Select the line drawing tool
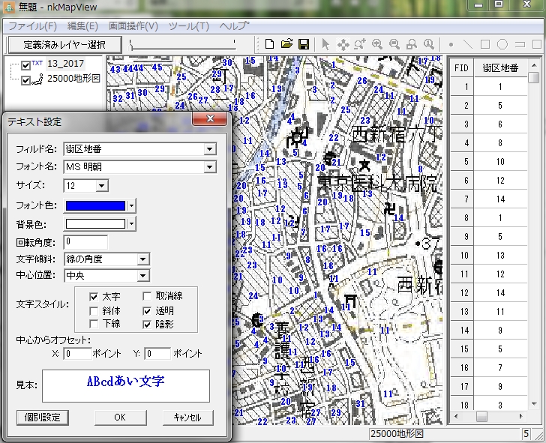This screenshot has height=443, width=546. point(468,44)
